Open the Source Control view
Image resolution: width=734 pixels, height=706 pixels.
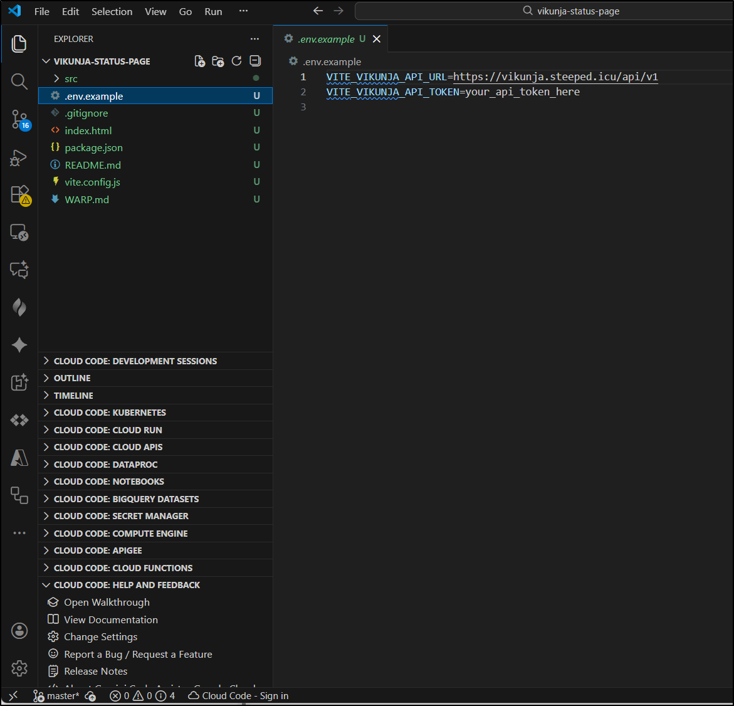tap(19, 119)
